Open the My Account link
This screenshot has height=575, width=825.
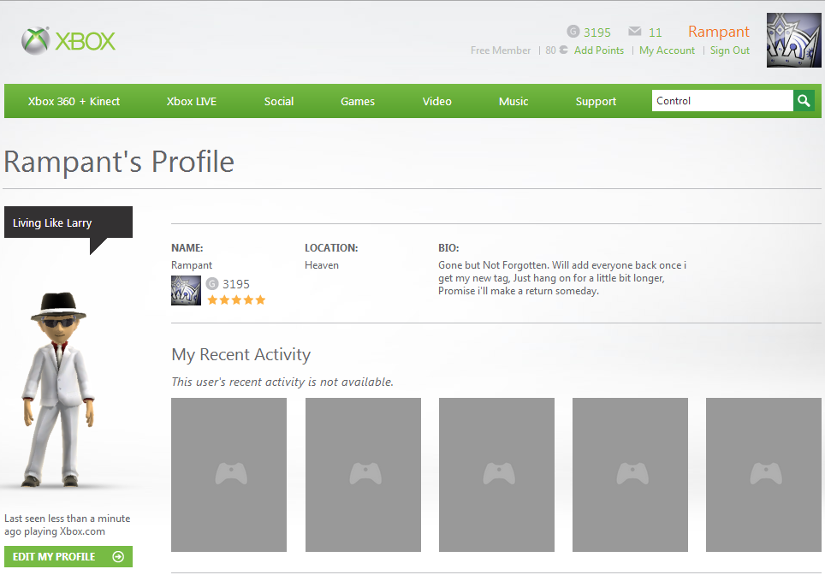pyautogui.click(x=668, y=50)
